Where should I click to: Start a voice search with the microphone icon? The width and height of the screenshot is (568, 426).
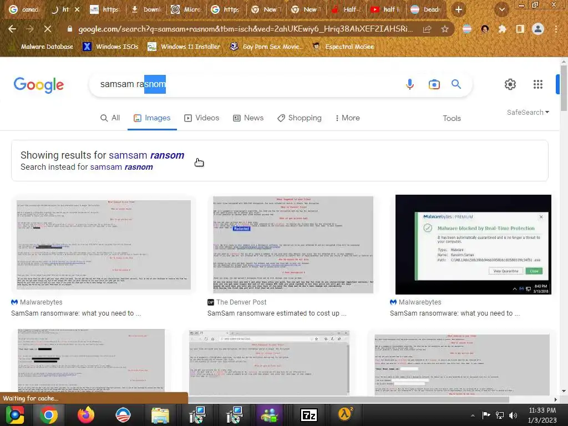pyautogui.click(x=410, y=84)
